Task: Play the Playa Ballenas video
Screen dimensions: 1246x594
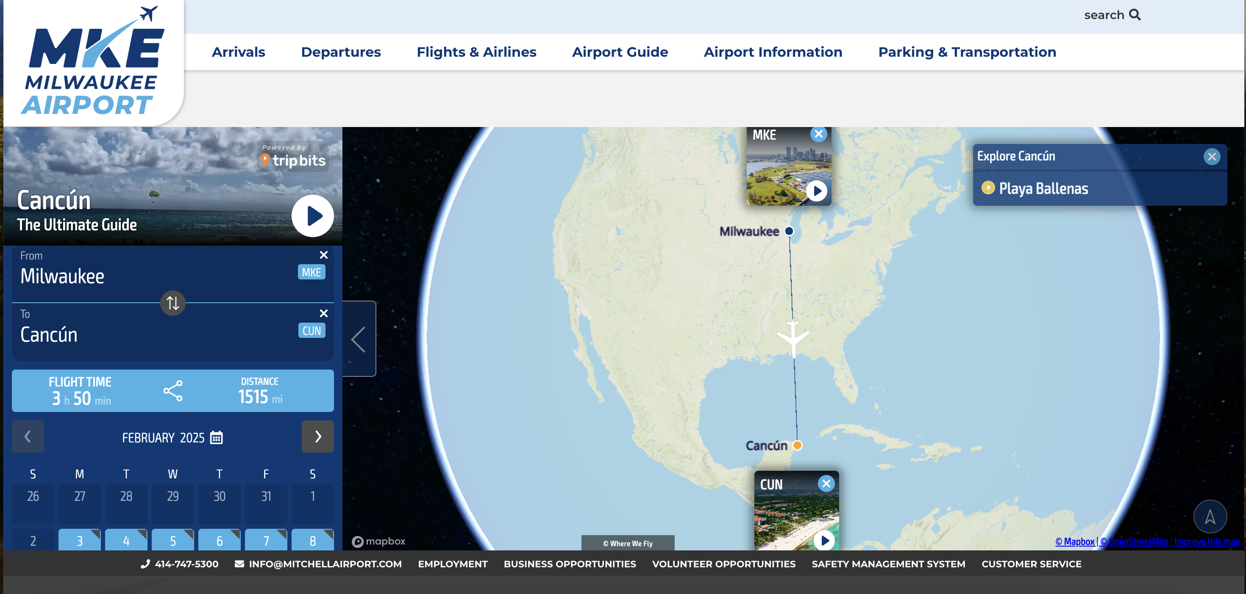Action: tap(989, 188)
